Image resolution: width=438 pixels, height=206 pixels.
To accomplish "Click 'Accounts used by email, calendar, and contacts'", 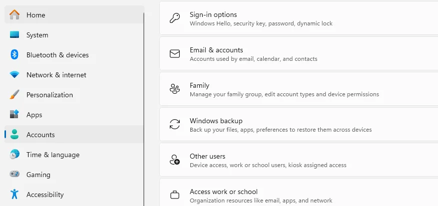I will pyautogui.click(x=253, y=59).
